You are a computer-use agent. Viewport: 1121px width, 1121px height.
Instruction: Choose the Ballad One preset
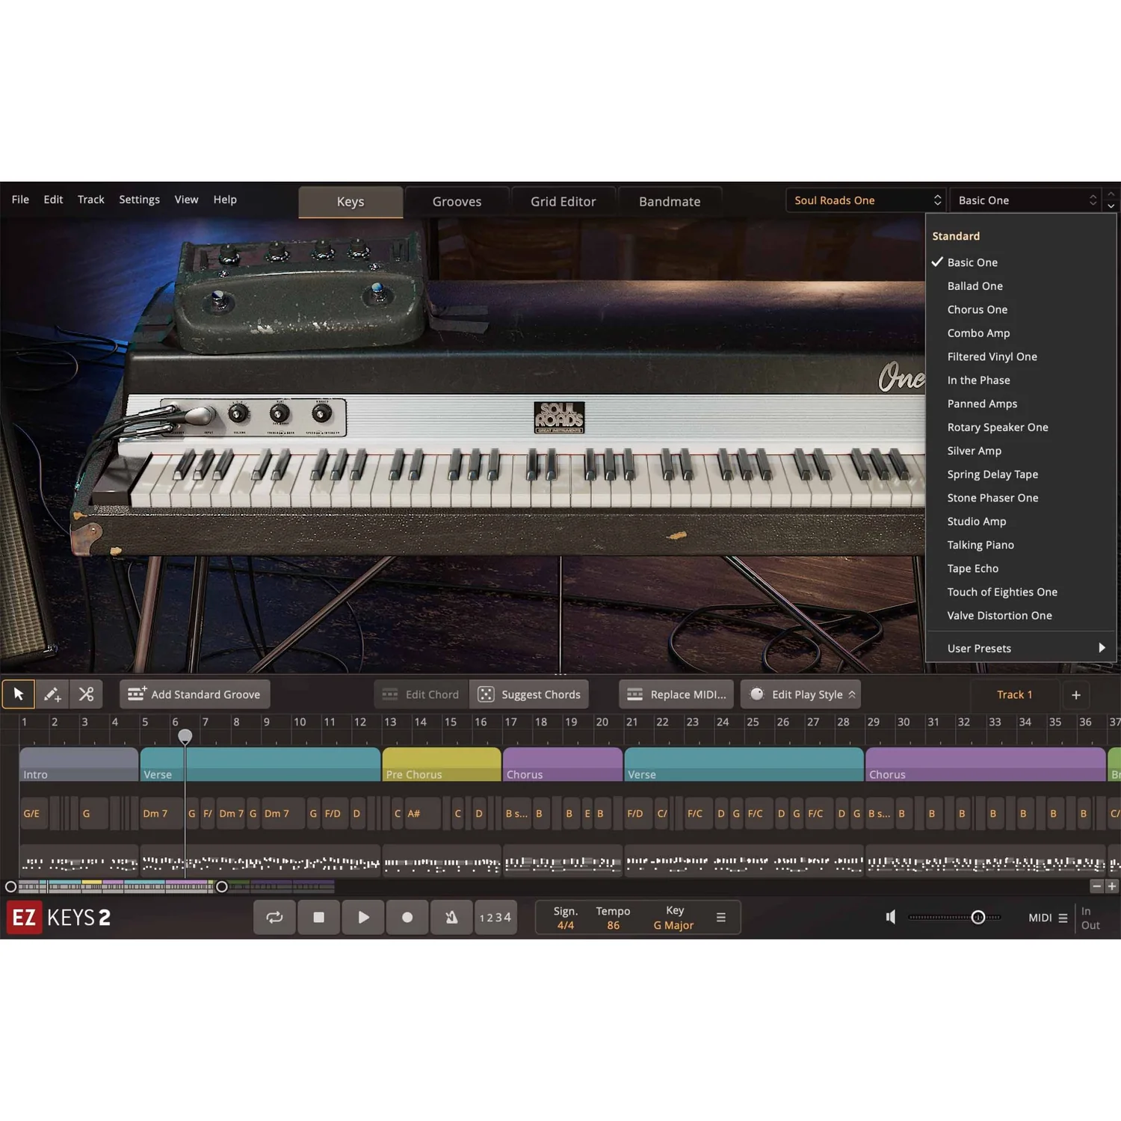(1021, 286)
